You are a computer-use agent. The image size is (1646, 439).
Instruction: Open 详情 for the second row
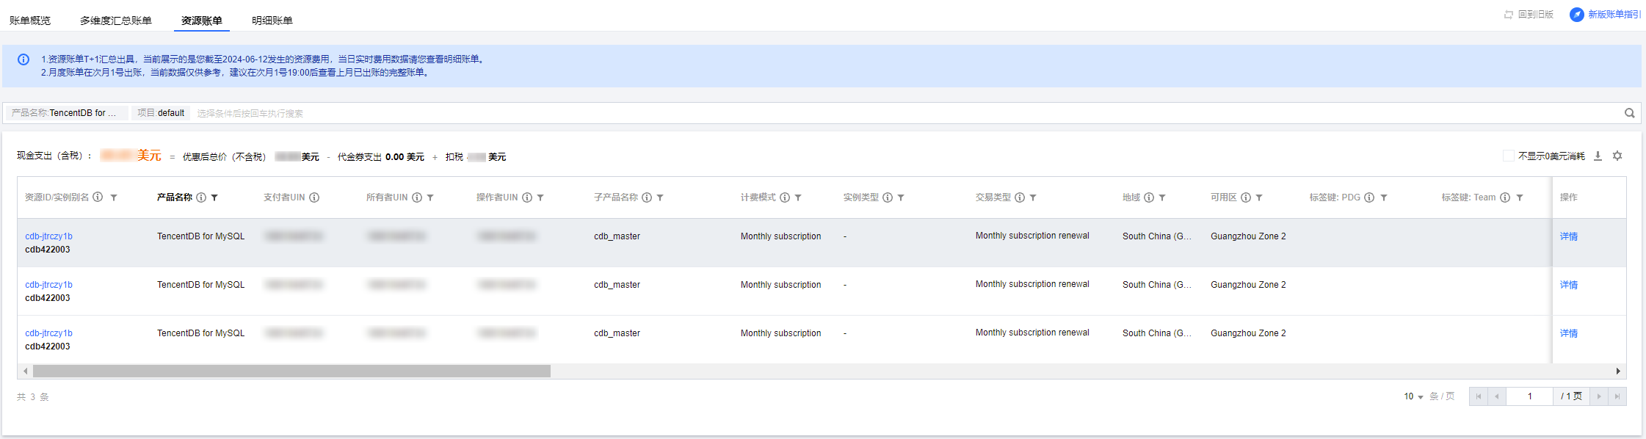coord(1569,285)
